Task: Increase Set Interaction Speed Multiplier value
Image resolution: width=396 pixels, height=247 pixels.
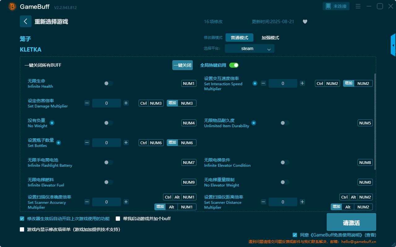Action: click(302, 83)
